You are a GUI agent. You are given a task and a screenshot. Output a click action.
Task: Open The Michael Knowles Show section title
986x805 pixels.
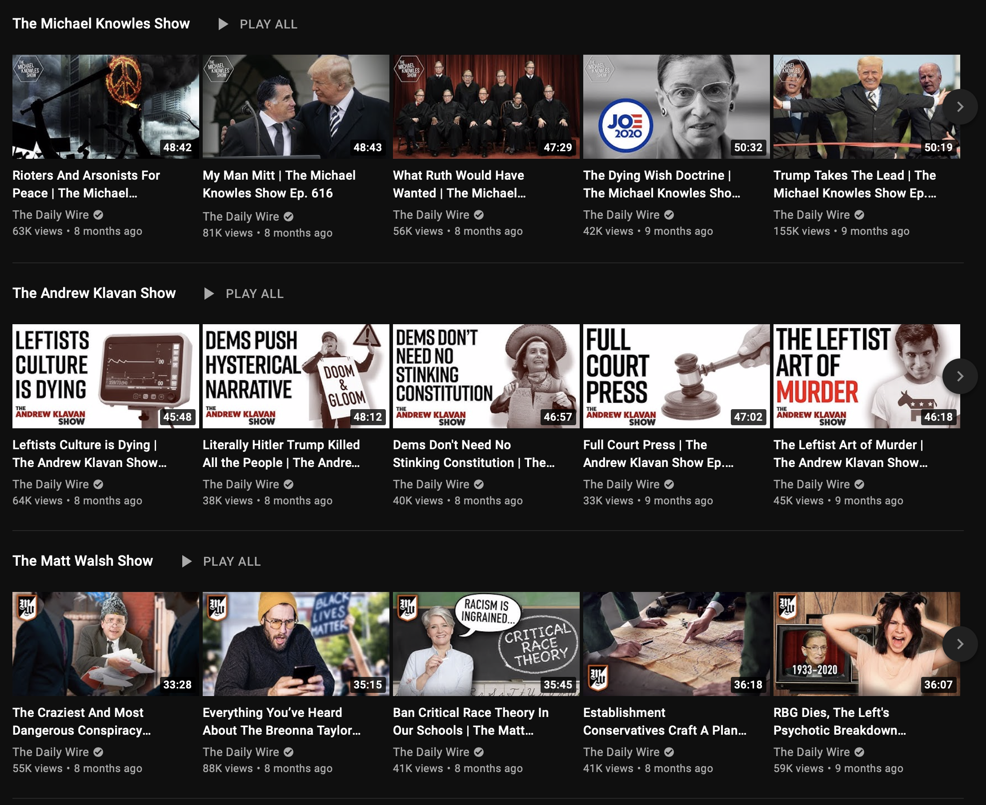coord(101,24)
